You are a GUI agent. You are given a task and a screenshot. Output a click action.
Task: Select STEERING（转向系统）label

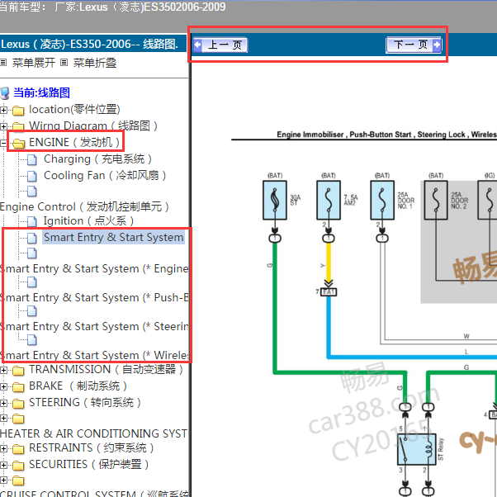point(85,402)
